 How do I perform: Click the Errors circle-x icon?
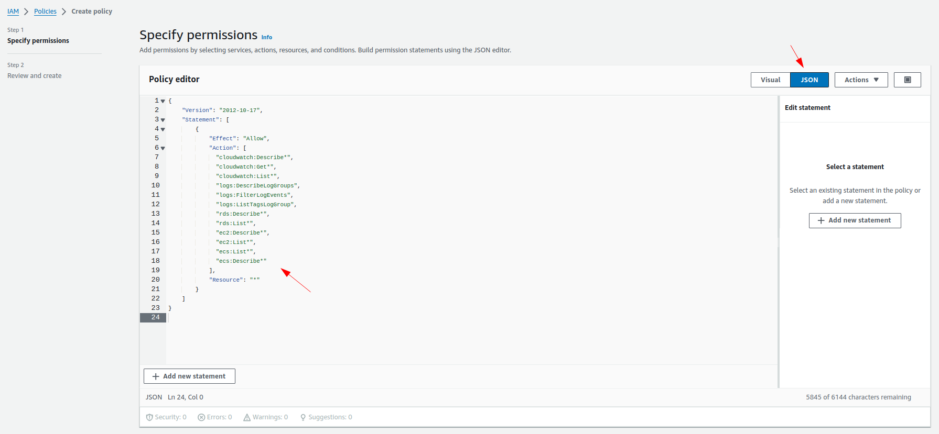coord(201,417)
